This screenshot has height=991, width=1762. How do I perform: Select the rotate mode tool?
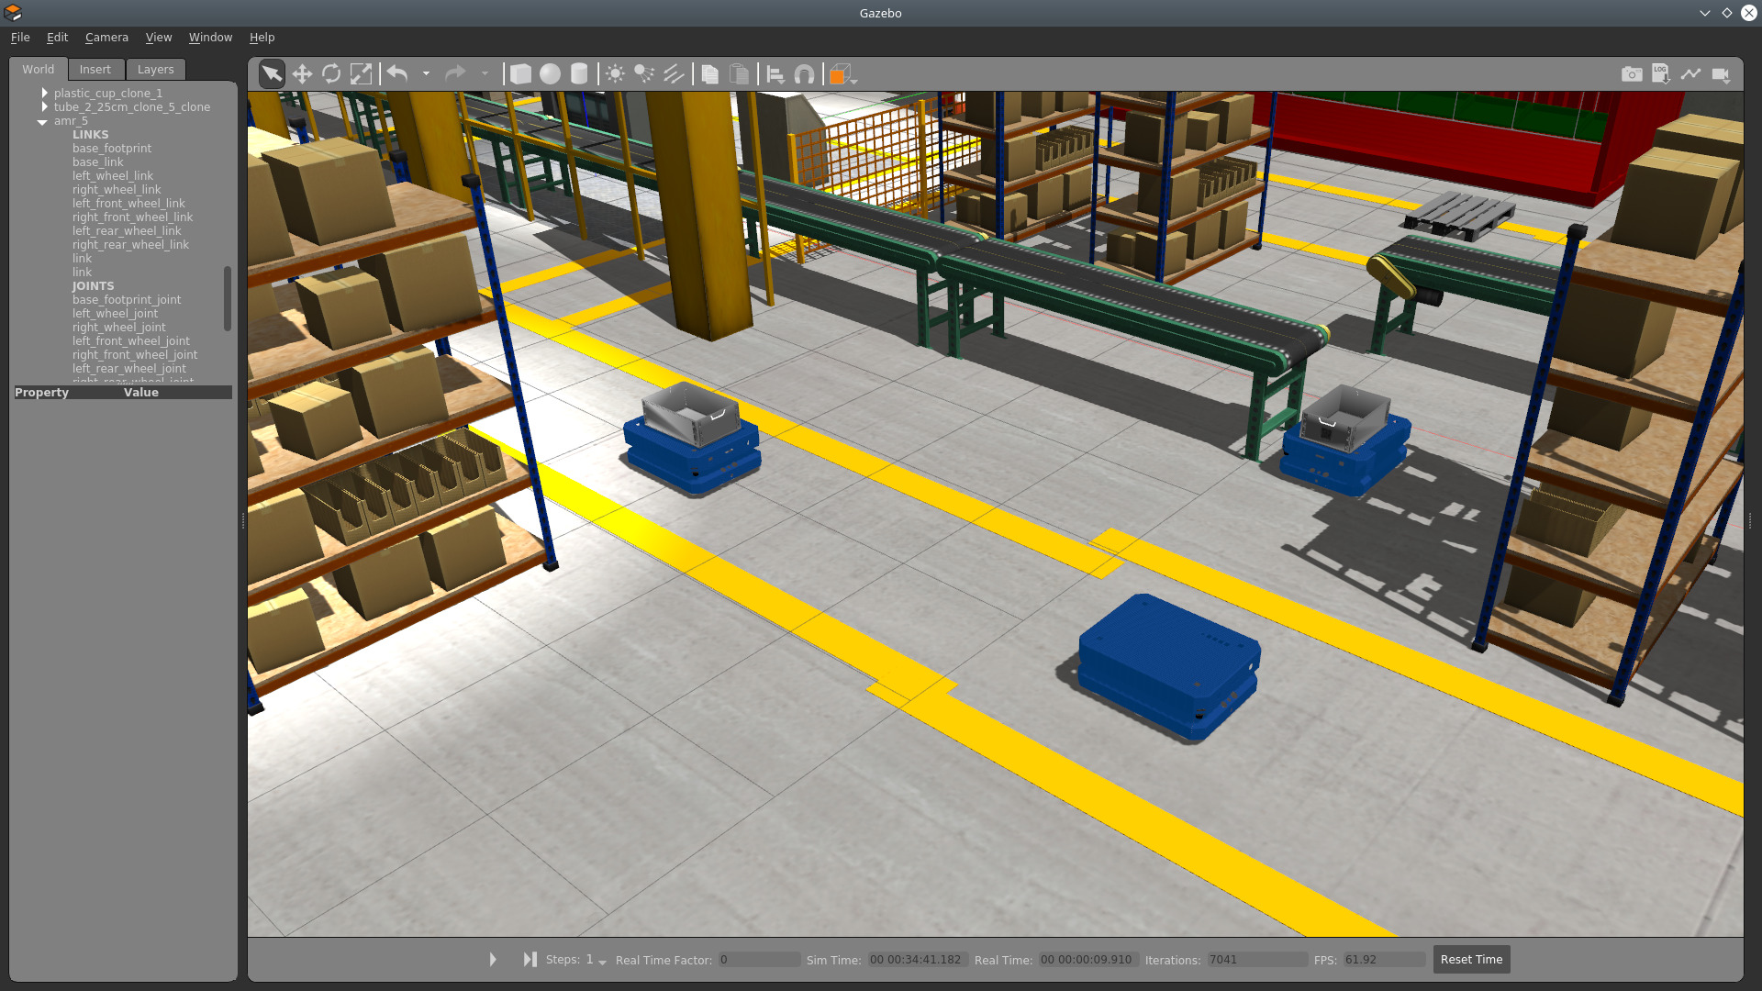(x=331, y=74)
